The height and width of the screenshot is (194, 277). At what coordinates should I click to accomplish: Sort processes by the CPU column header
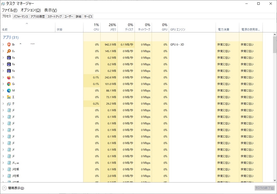(92, 27)
